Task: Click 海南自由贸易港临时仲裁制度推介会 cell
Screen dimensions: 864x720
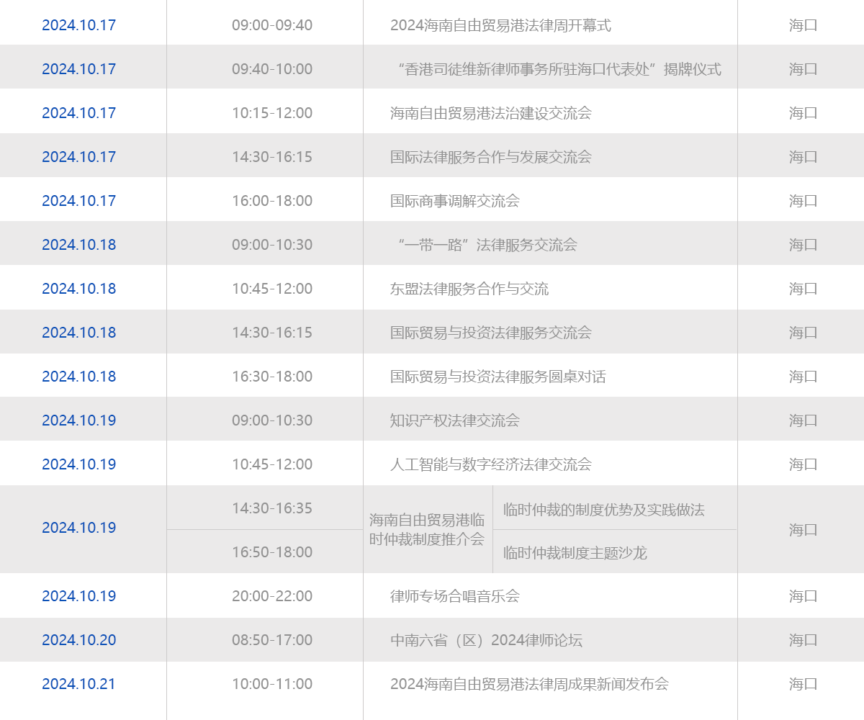Action: pyautogui.click(x=427, y=529)
